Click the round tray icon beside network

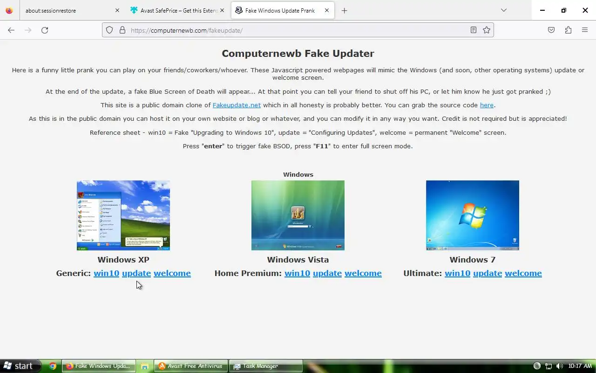(537, 366)
